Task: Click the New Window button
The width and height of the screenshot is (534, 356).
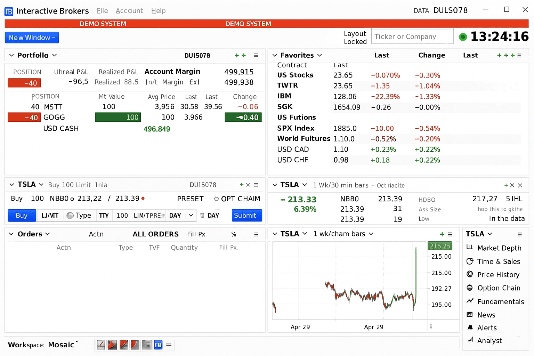Action: [32, 38]
